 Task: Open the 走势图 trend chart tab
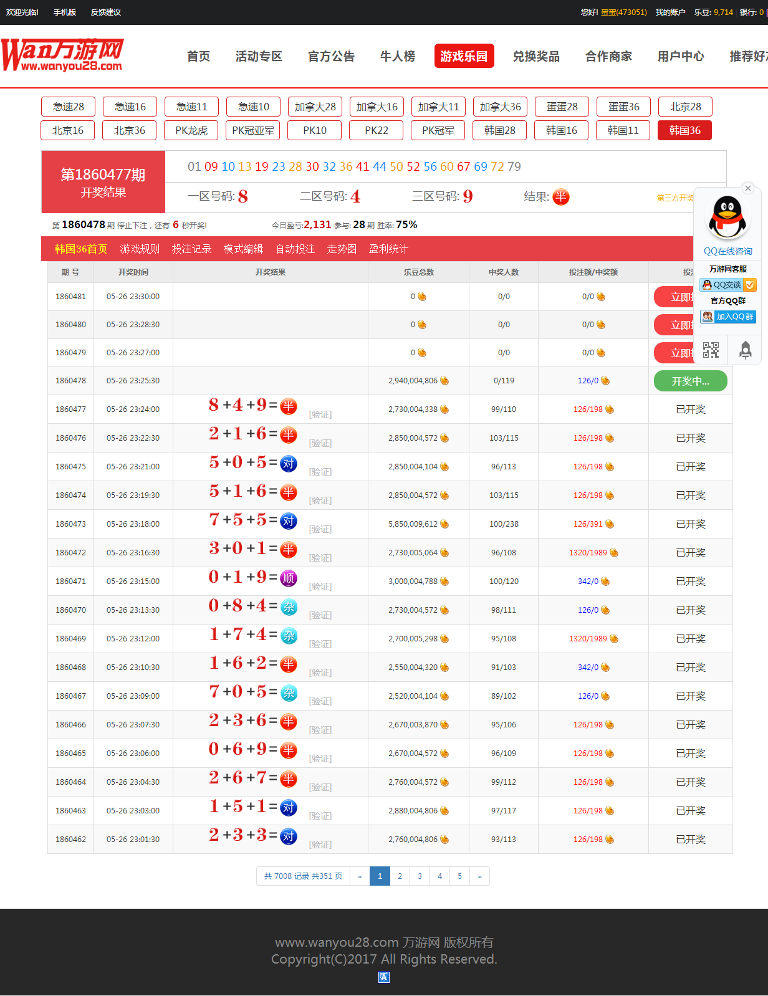click(342, 249)
